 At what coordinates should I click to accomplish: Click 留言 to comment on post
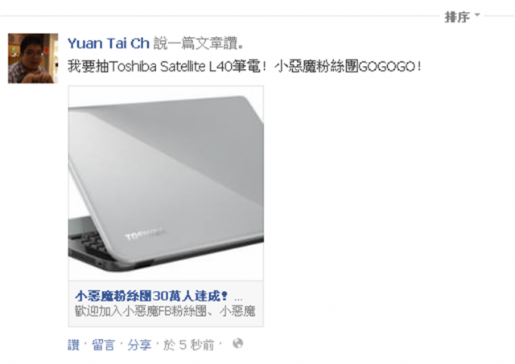pyautogui.click(x=103, y=345)
